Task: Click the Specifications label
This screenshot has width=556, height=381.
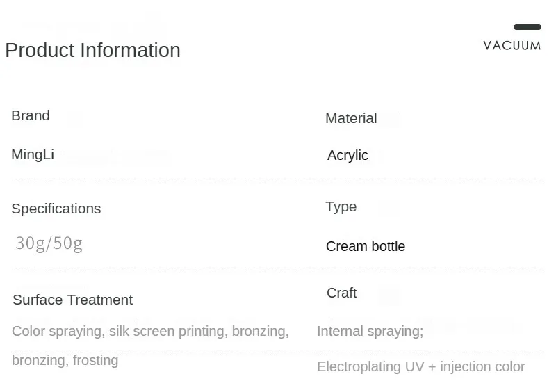Action: point(56,209)
